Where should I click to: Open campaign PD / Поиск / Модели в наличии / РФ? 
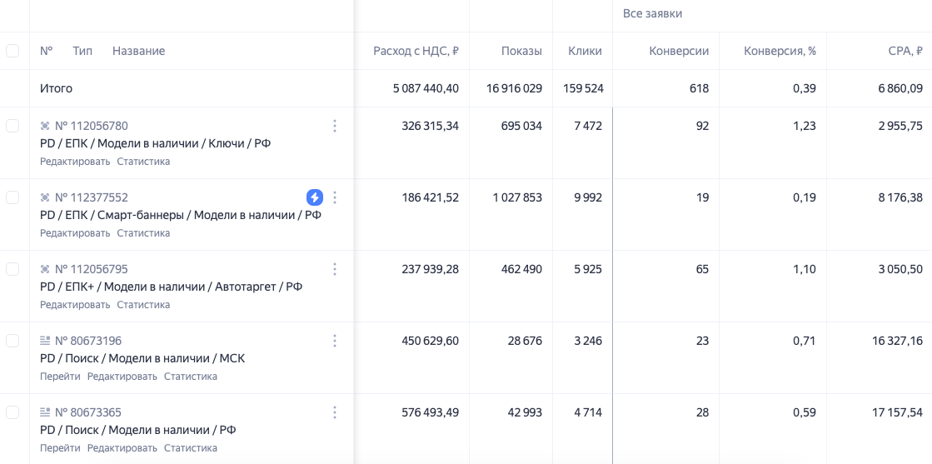pyautogui.click(x=137, y=430)
